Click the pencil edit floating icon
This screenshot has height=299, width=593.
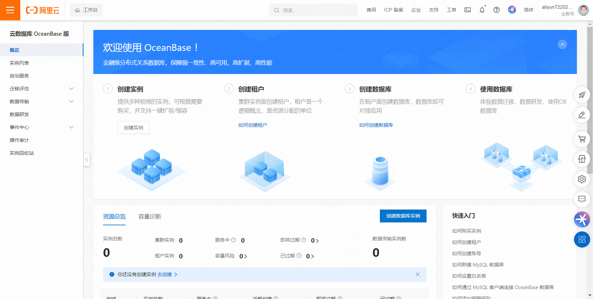point(582,115)
